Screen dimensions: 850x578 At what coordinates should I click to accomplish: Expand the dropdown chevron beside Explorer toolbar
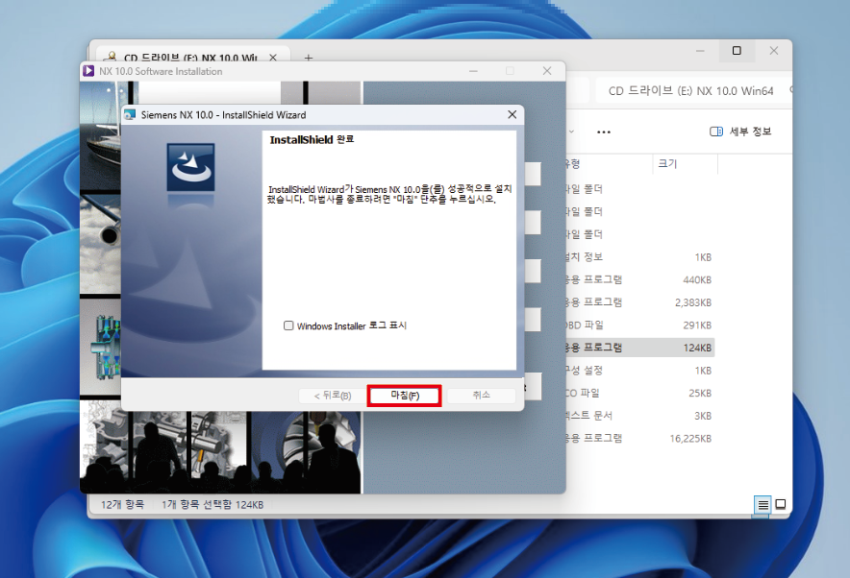(571, 132)
